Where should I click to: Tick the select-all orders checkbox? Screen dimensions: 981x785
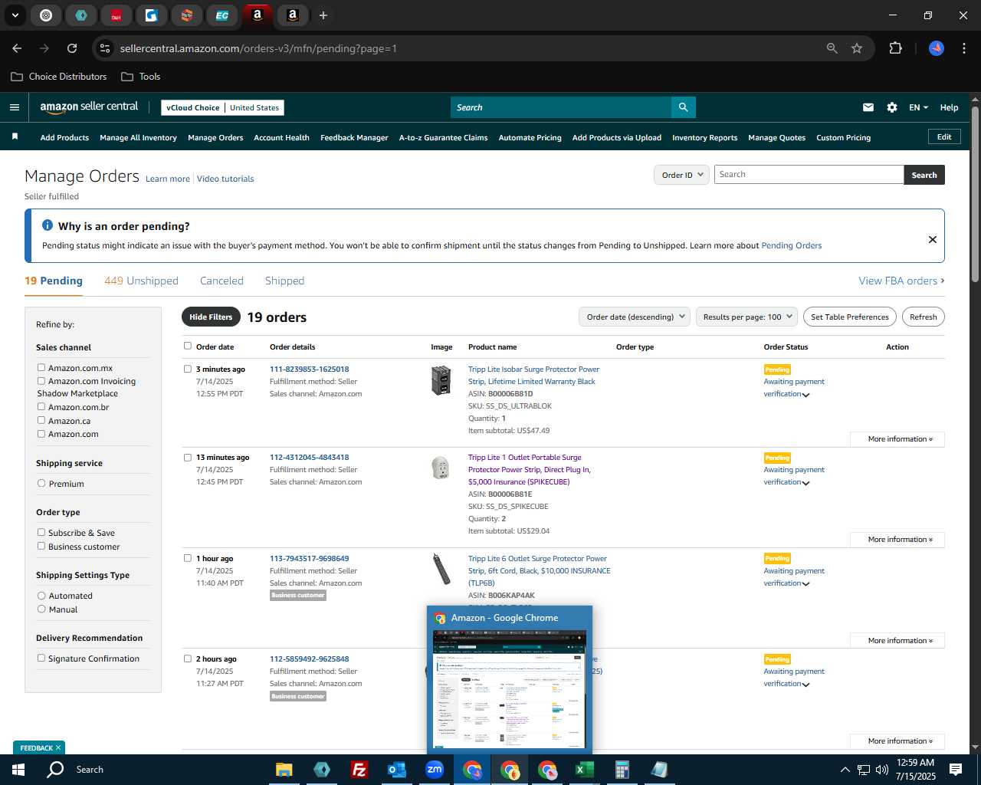click(x=188, y=346)
